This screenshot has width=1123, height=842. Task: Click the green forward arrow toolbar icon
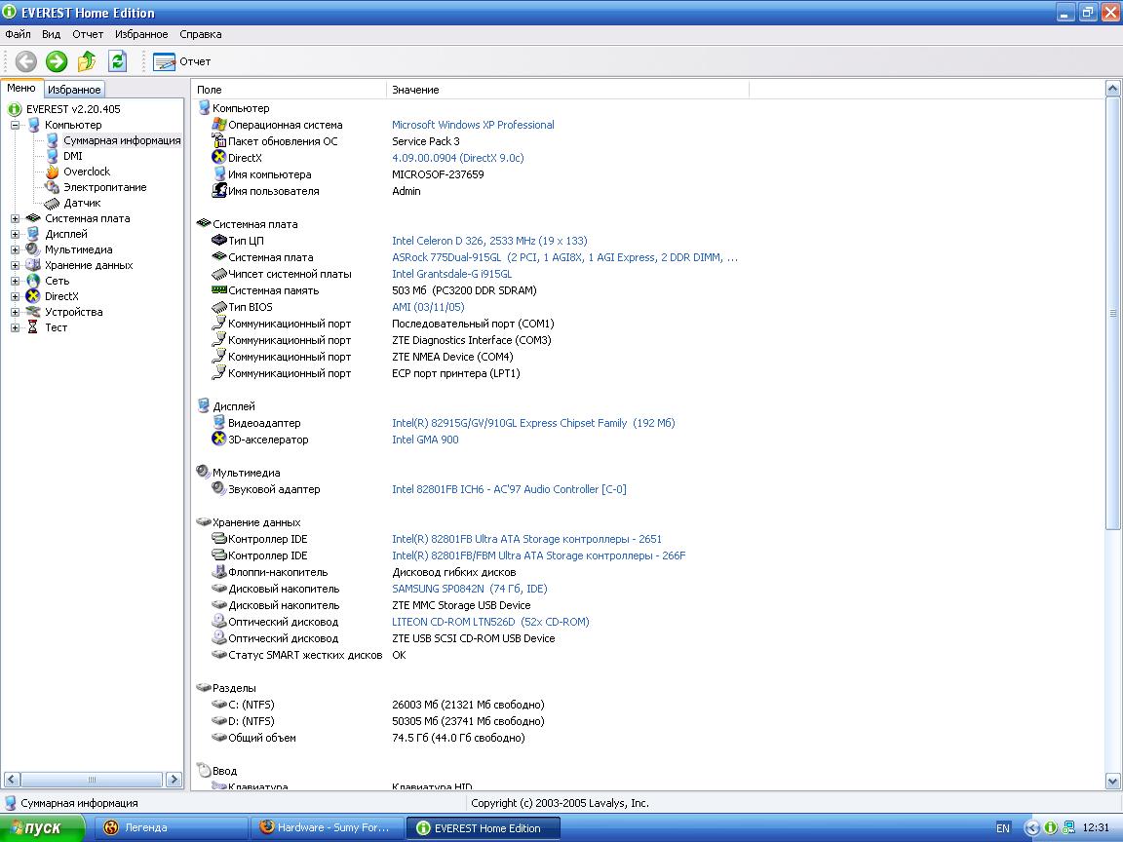click(x=57, y=61)
